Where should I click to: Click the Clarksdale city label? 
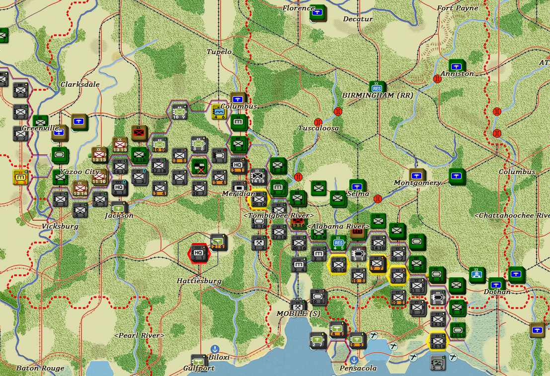click(x=80, y=84)
